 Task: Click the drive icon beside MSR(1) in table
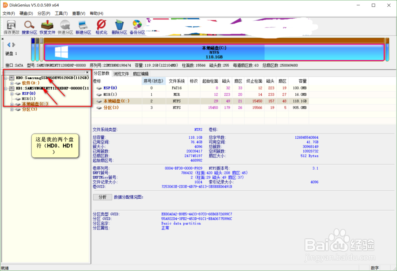pyautogui.click(x=99, y=95)
